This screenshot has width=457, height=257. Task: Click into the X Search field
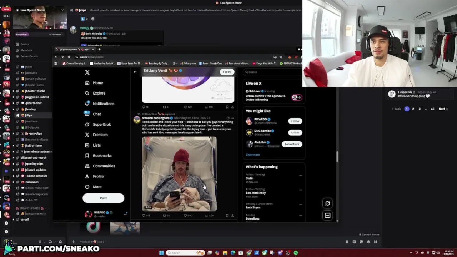pos(273,72)
